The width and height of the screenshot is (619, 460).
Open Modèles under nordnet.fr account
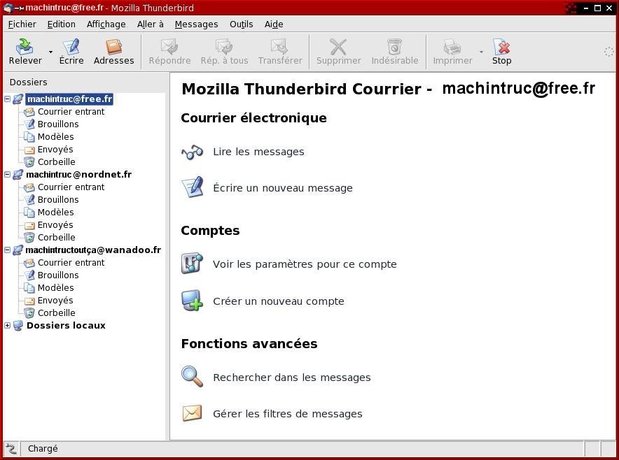coord(55,213)
